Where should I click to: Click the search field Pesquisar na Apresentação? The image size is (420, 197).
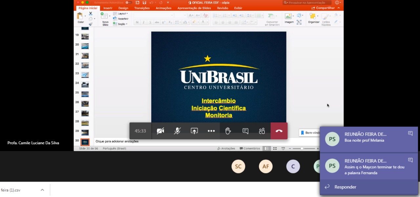pos(307,3)
